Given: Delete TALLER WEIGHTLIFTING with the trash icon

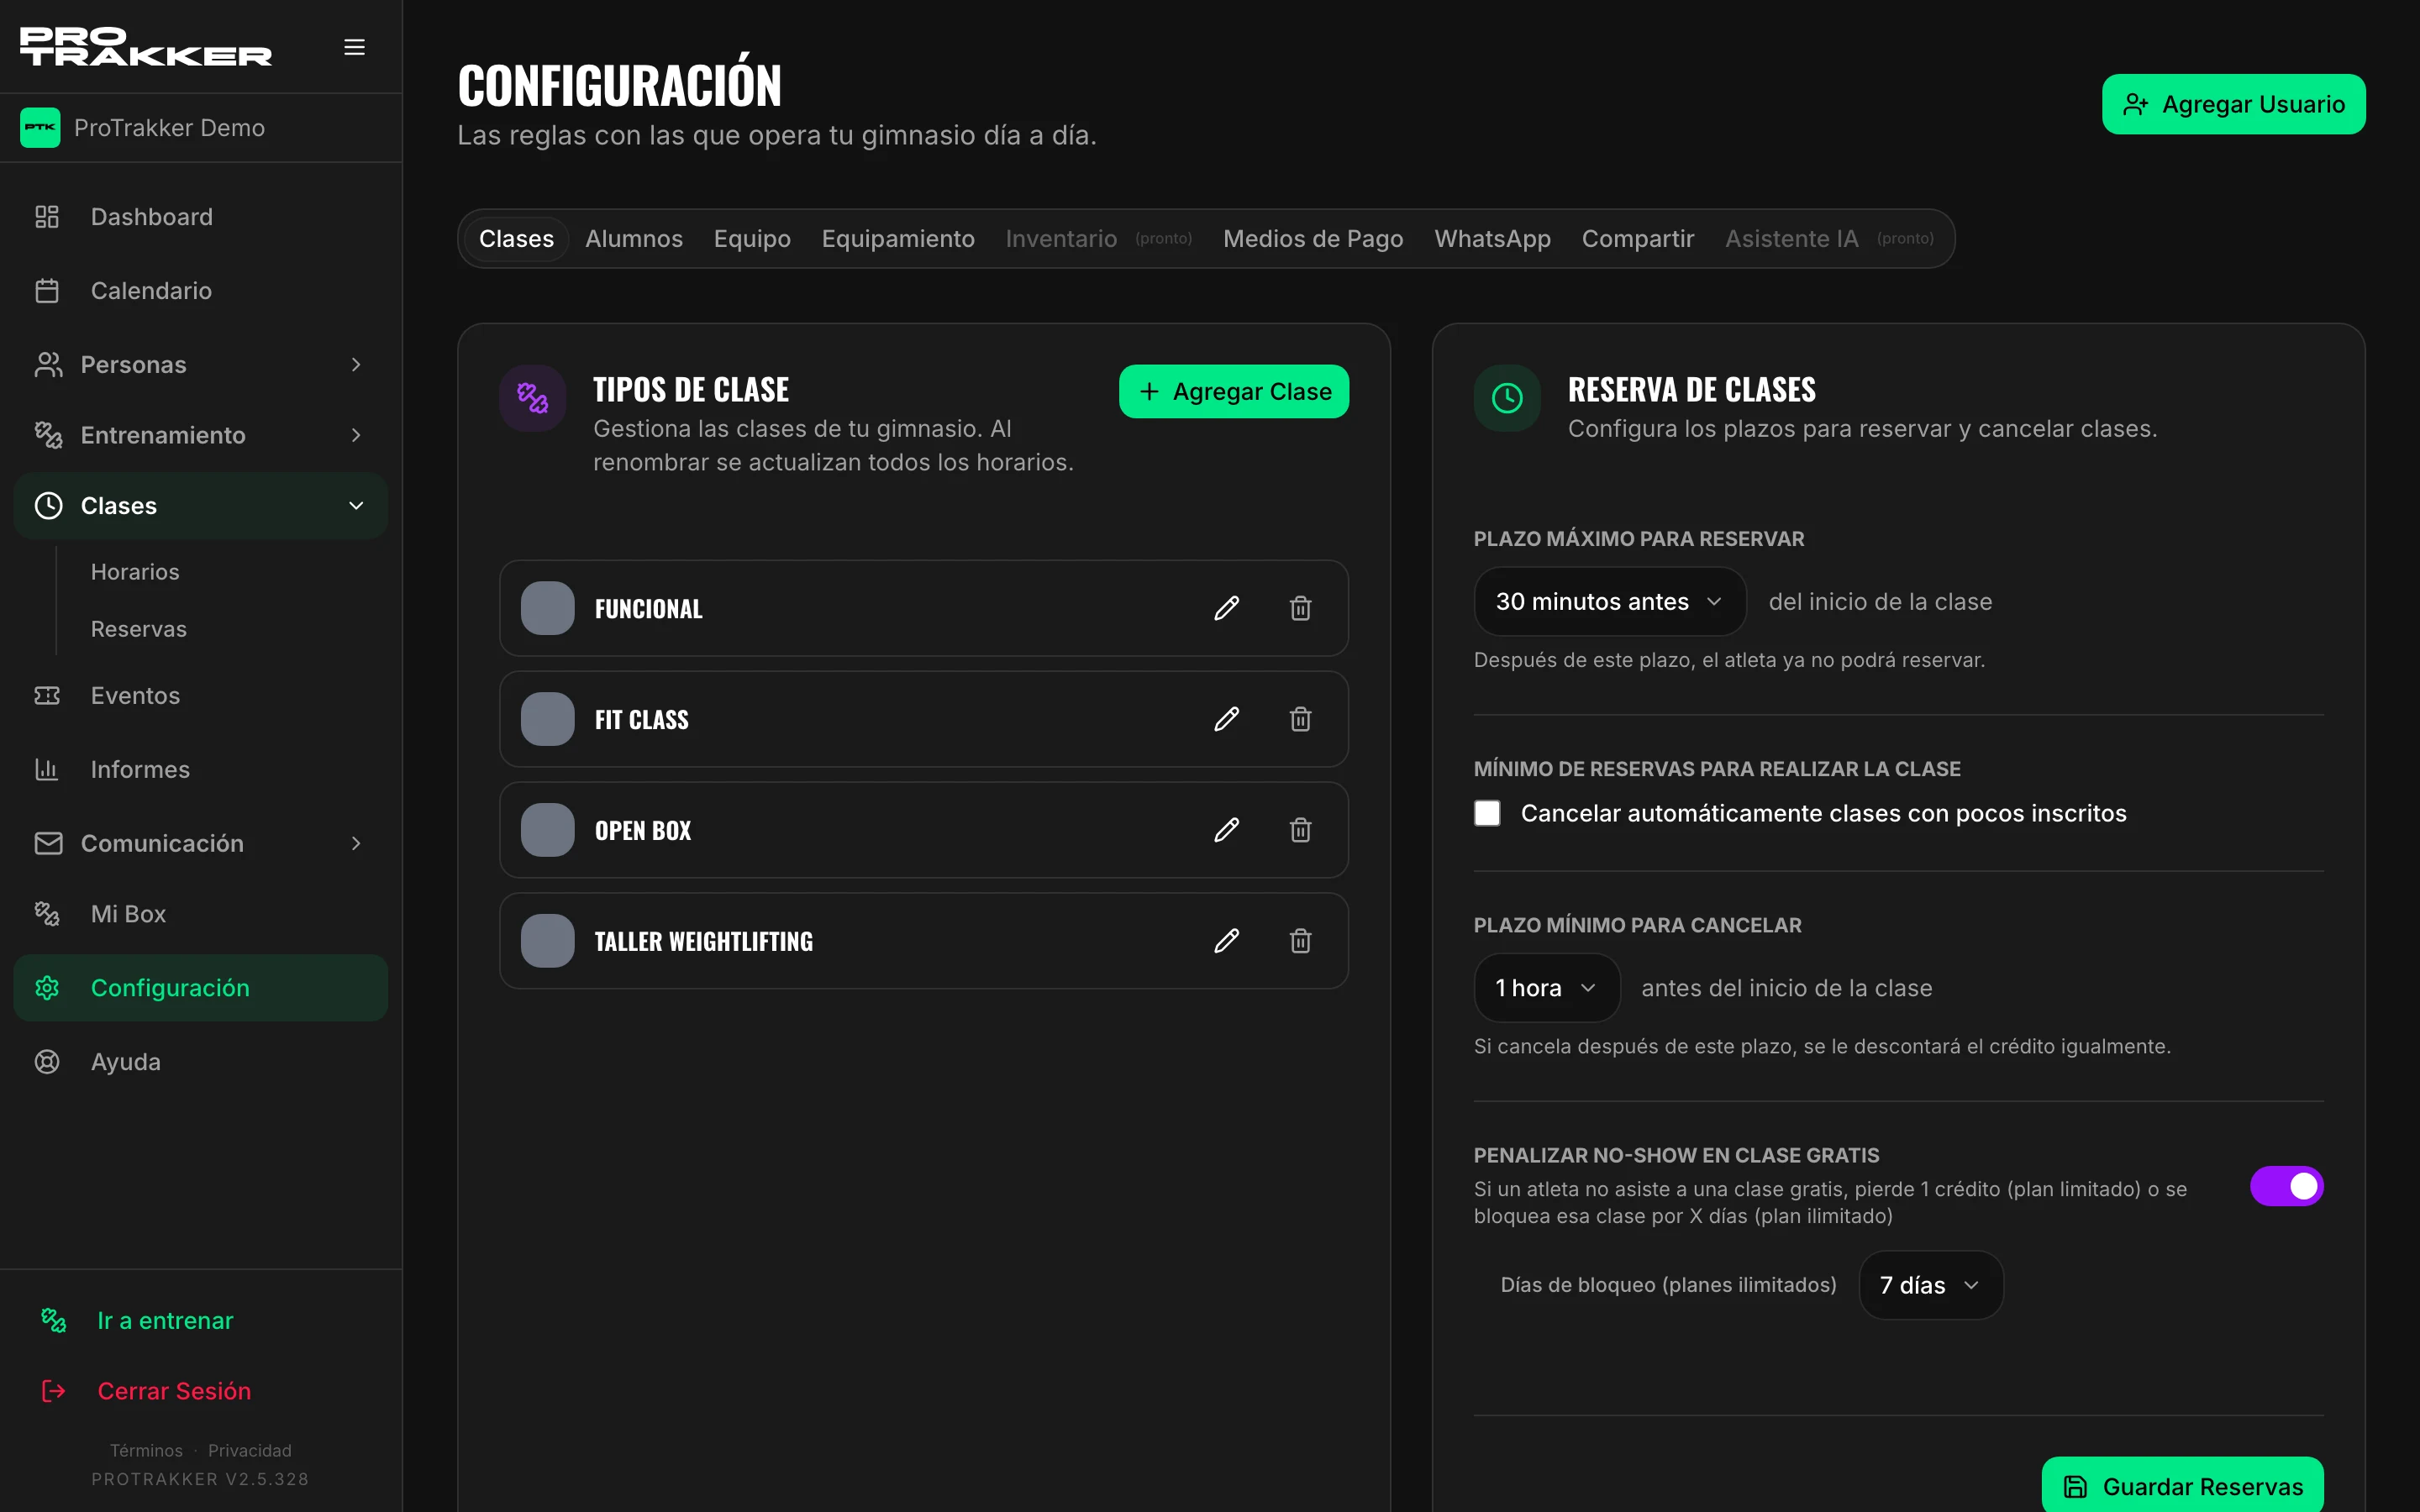Looking at the screenshot, I should tap(1300, 941).
